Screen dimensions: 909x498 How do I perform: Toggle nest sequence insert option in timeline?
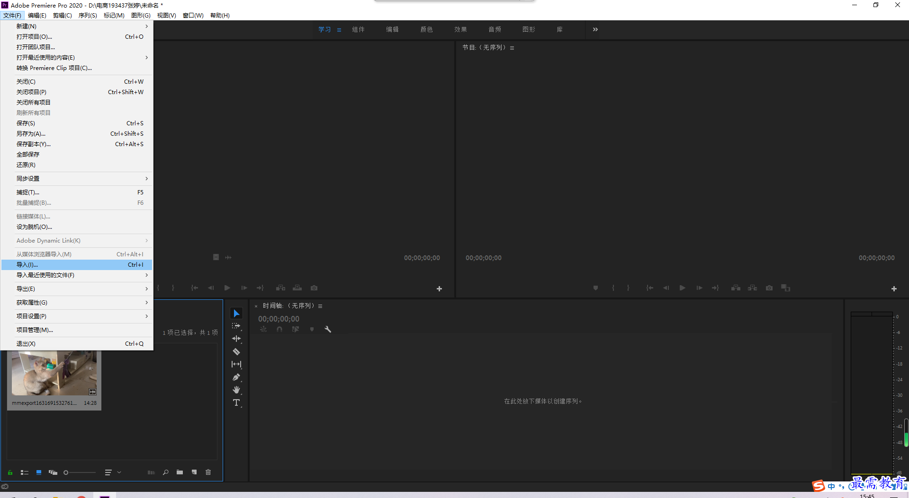click(263, 329)
